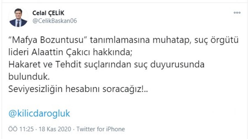Viewport: 248px width, 139px height.
Task: Click the word "muhatap" in first line
Action: 173,40
